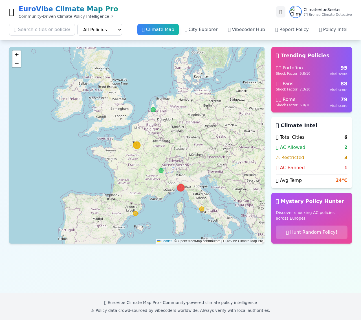Open the City Explorer tab
The image size is (361, 320).
[201, 30]
